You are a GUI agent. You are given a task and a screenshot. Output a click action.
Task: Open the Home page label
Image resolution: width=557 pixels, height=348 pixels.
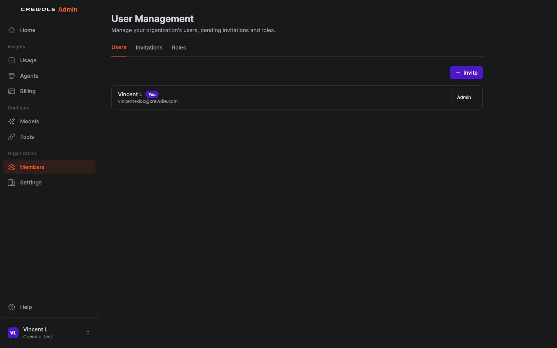[x=27, y=30]
